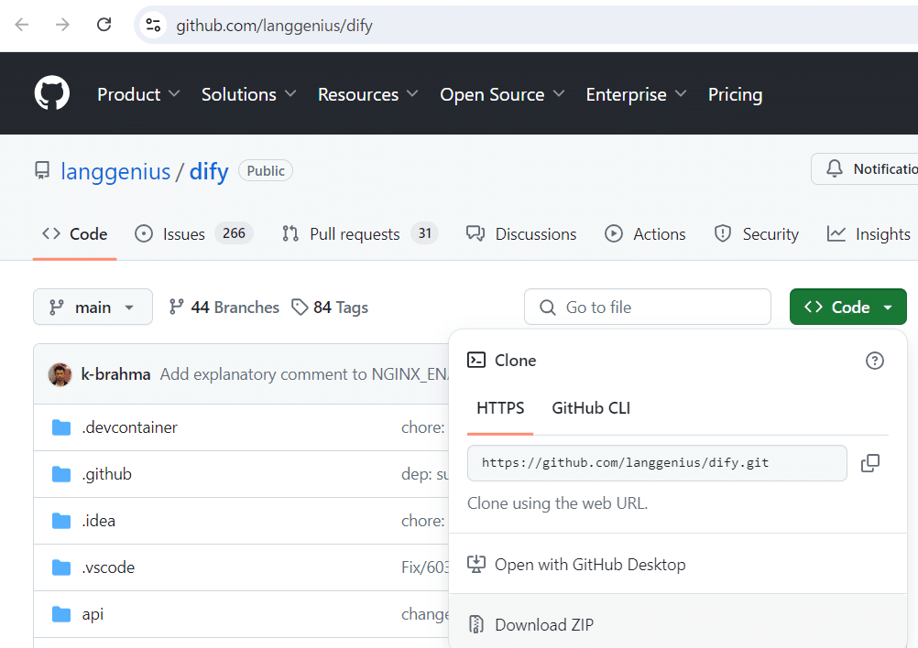This screenshot has height=648, width=918.
Task: Click the tag icon beside 84 Tags
Action: (300, 307)
